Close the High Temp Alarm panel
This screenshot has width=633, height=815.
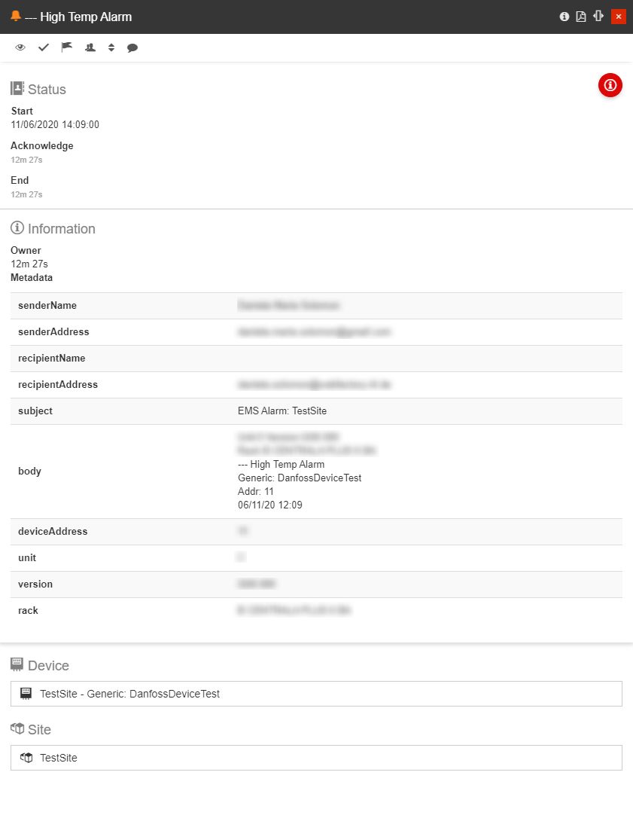click(619, 17)
